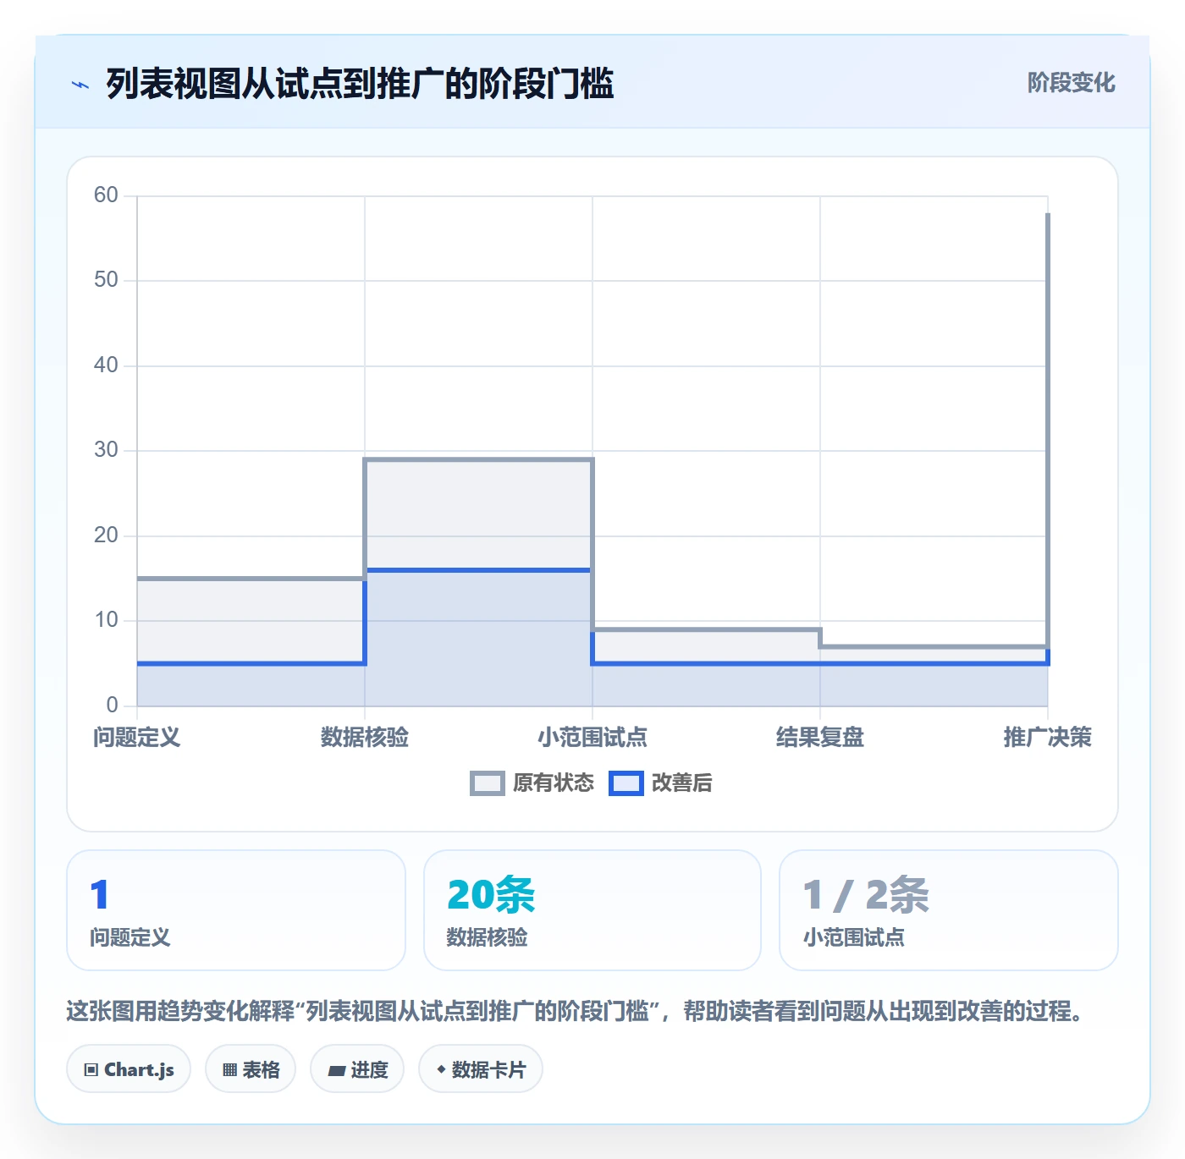Viewport: 1185px width, 1159px height.
Task: Select the 数据卡片 tag
Action: click(x=481, y=1069)
